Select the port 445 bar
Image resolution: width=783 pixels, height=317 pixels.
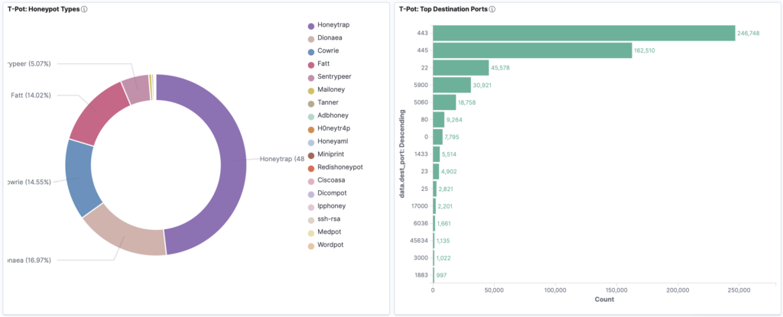coord(532,50)
